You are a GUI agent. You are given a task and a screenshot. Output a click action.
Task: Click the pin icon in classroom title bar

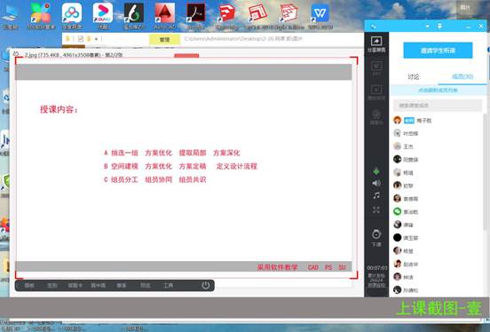tap(439, 26)
